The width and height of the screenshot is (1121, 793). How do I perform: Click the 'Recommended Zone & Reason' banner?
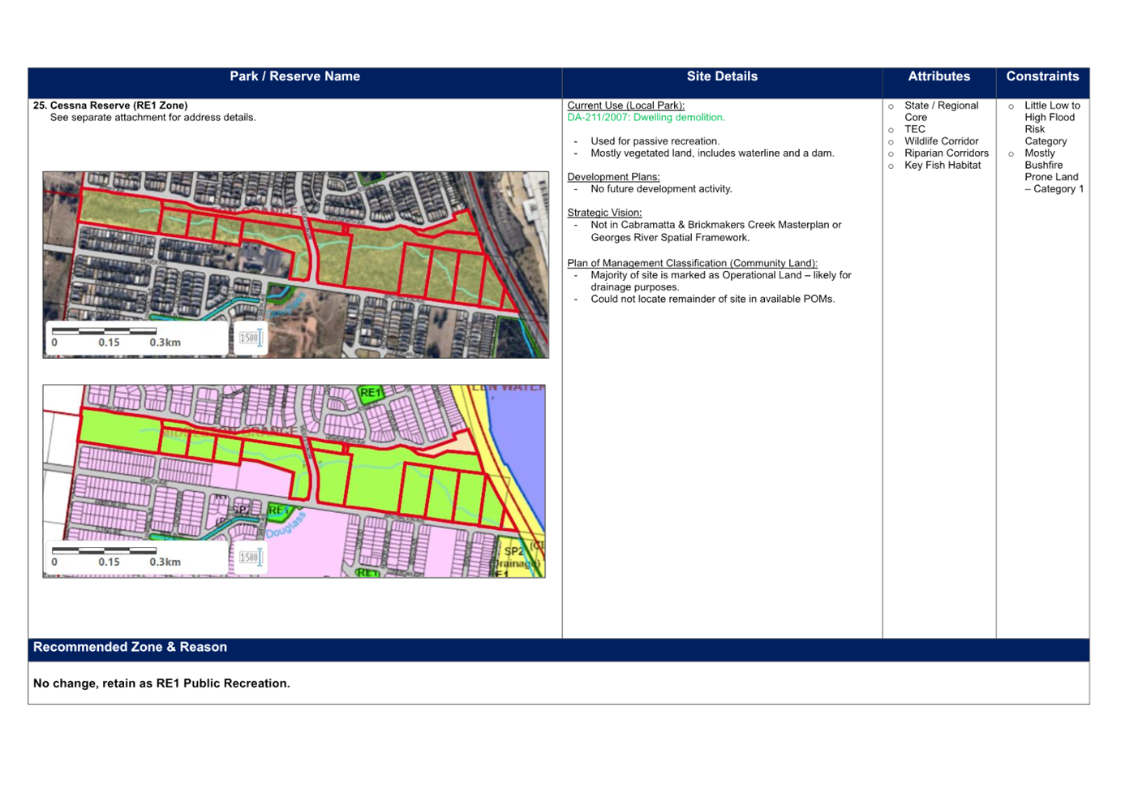(x=559, y=649)
